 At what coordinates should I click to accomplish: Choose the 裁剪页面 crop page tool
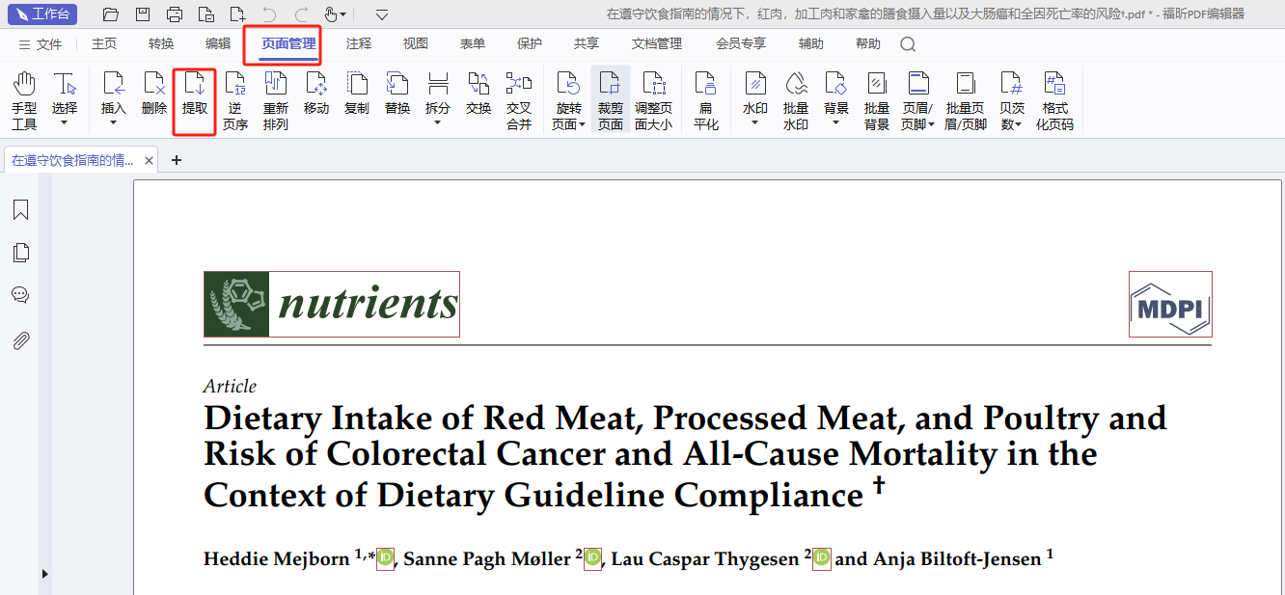(x=610, y=99)
